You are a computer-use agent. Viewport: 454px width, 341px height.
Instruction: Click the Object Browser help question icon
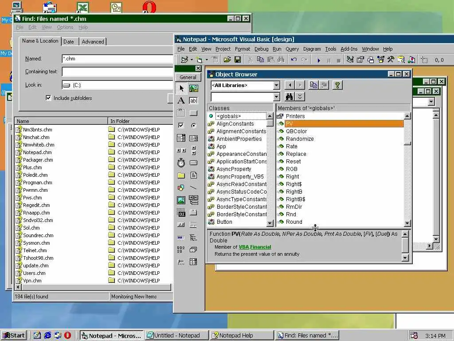[x=337, y=85]
